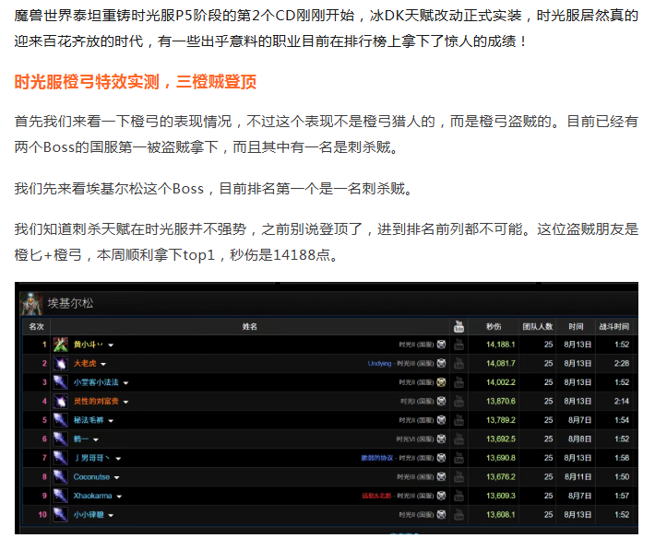Click YouTube video icon in 鹤一 row
655x538 pixels.
pos(458,439)
